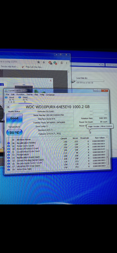Click the Rotation Rate 5400 RPM value

(x=100, y=118)
